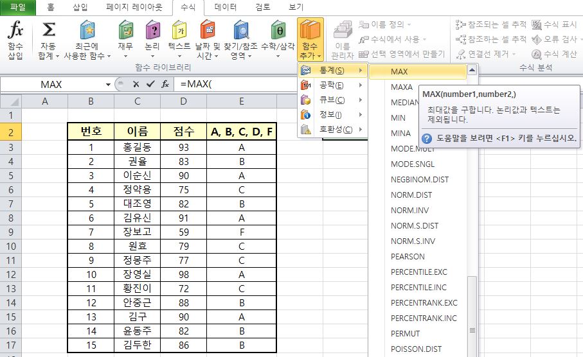This screenshot has height=357, width=583.
Task: Click cell with score 98
Action: point(183,275)
